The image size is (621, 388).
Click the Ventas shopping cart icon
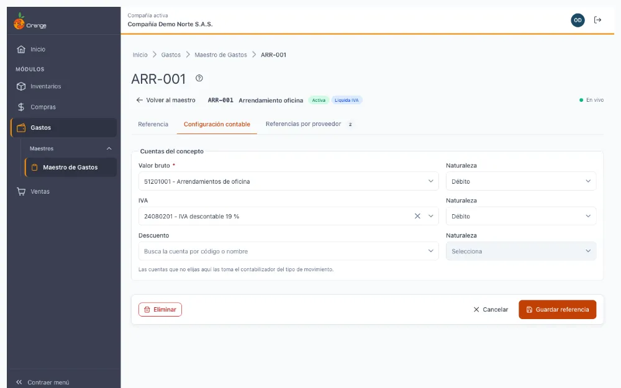click(21, 192)
